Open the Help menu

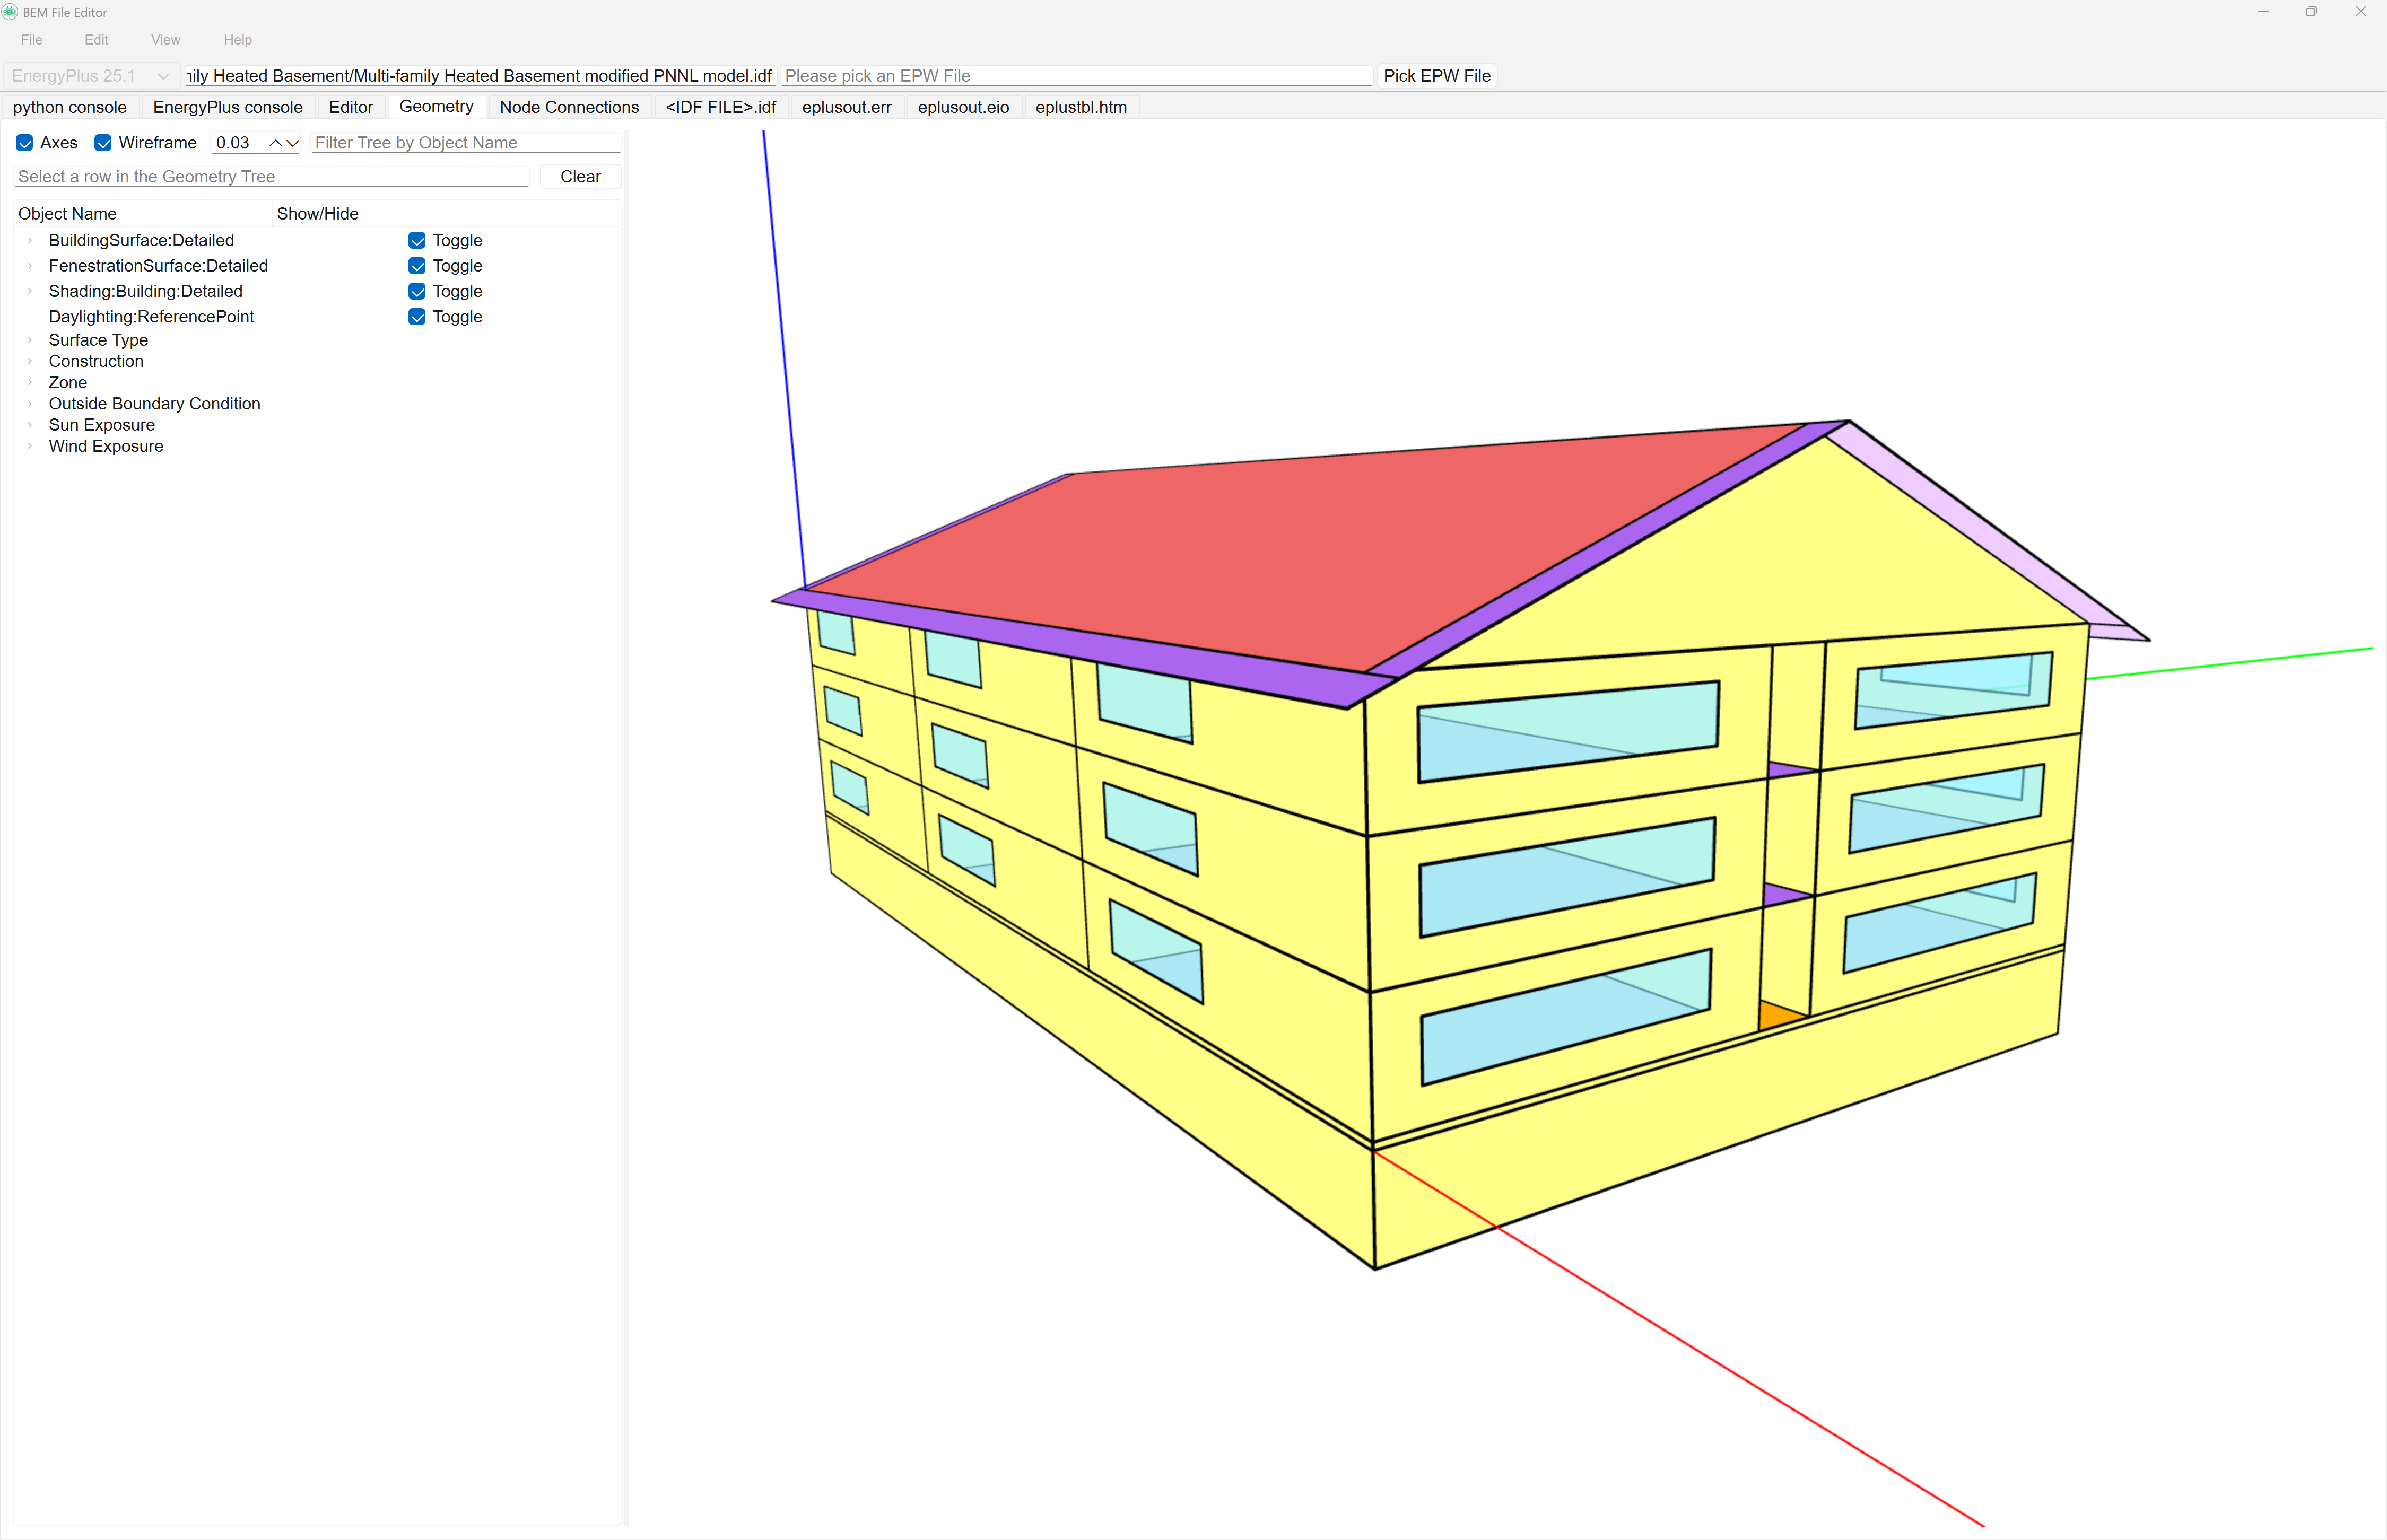(238, 40)
